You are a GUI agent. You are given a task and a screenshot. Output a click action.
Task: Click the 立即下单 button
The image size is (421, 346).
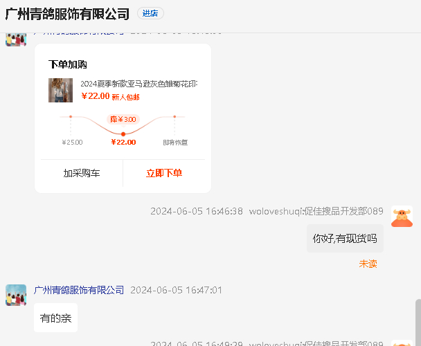tap(164, 173)
